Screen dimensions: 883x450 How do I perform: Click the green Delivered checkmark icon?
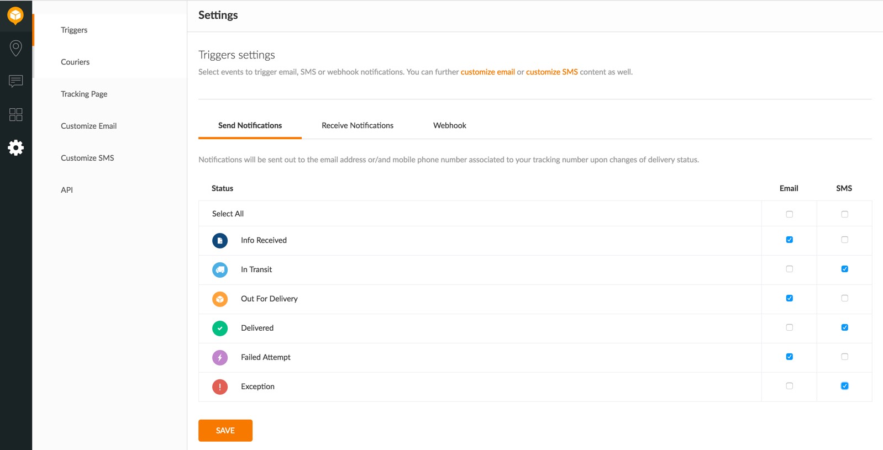click(x=220, y=329)
